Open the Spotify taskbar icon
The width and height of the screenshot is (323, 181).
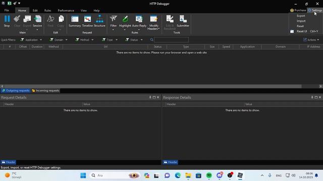click(209, 175)
